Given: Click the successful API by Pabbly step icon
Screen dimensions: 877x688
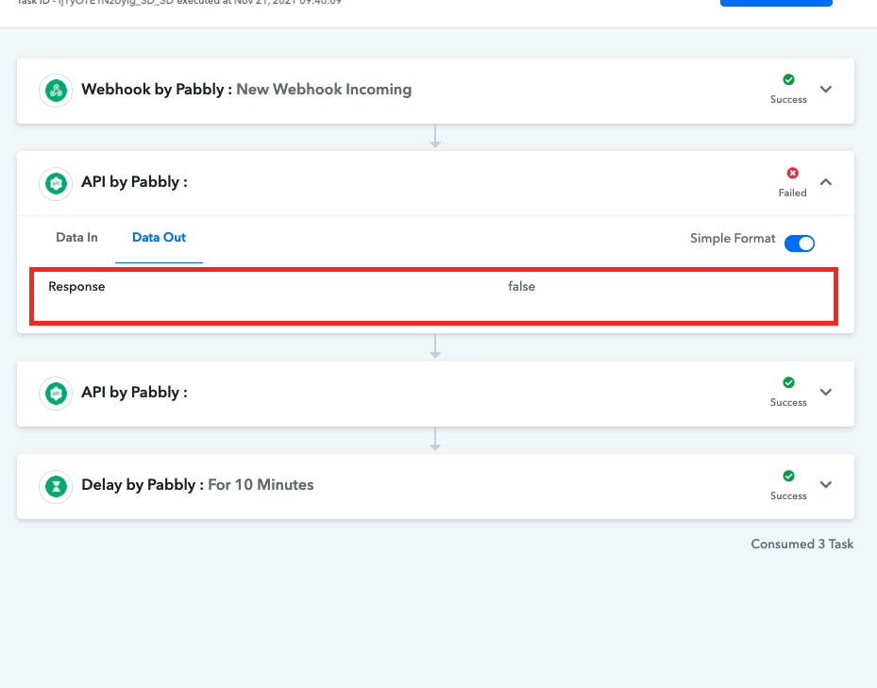Looking at the screenshot, I should point(56,394).
